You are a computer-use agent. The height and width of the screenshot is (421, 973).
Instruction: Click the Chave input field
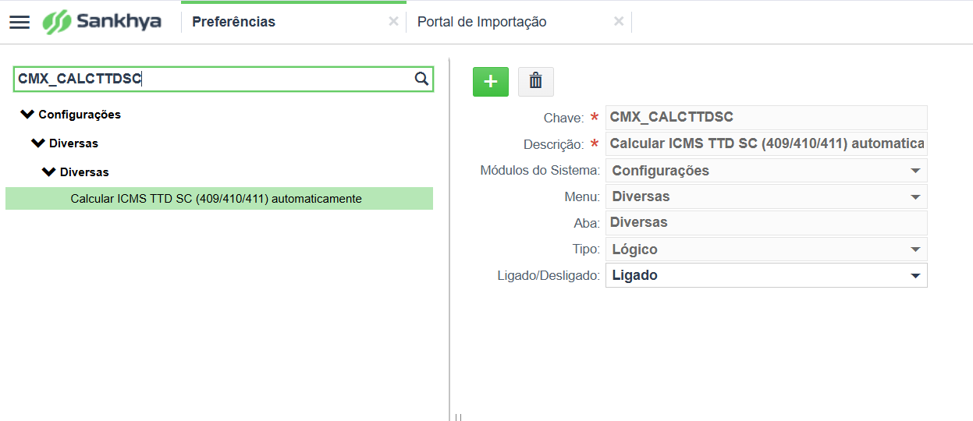(x=766, y=118)
